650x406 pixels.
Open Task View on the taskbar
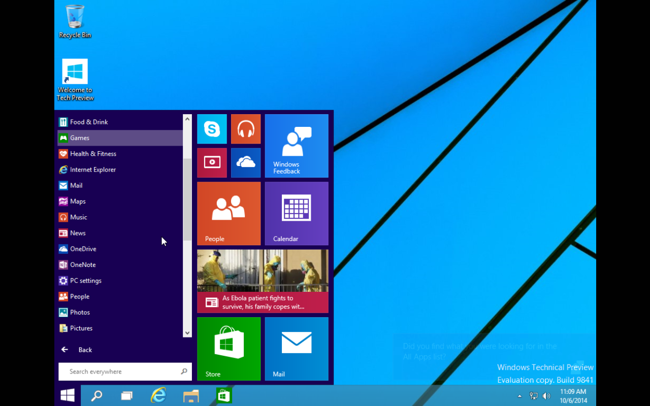[x=126, y=395]
